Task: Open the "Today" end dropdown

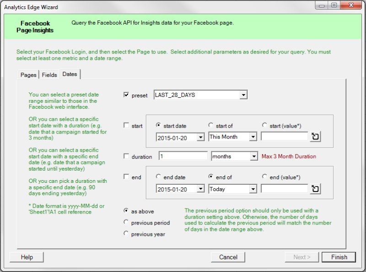Action: coord(253,189)
